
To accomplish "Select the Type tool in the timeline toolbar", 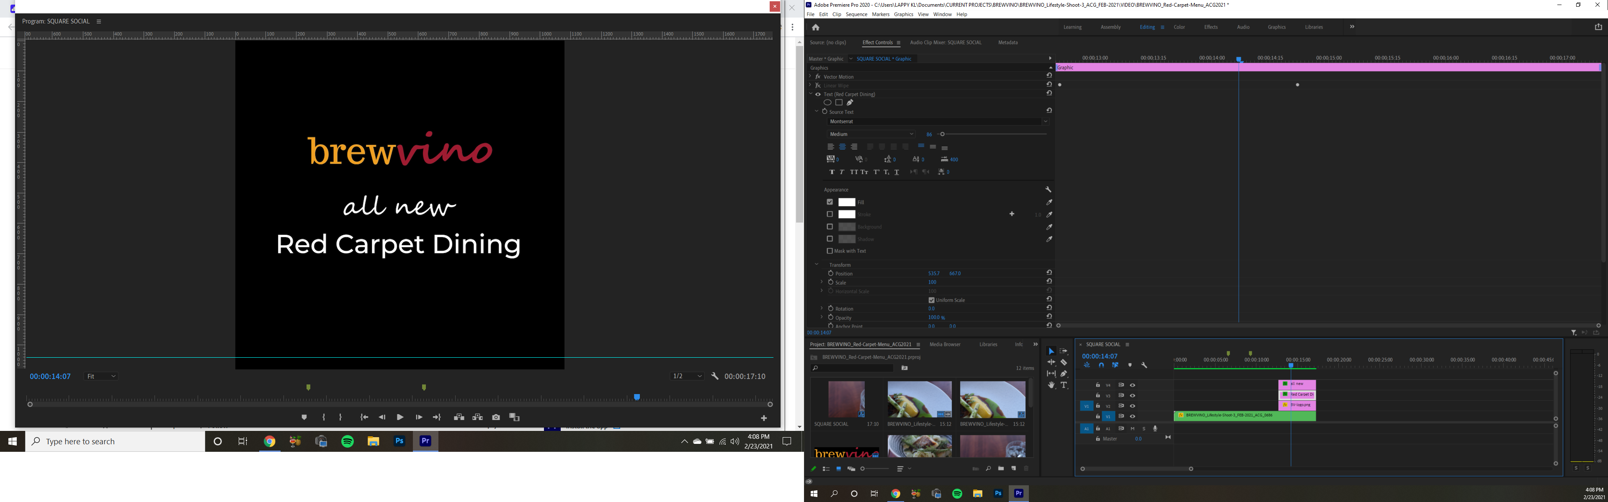I will click(1064, 385).
